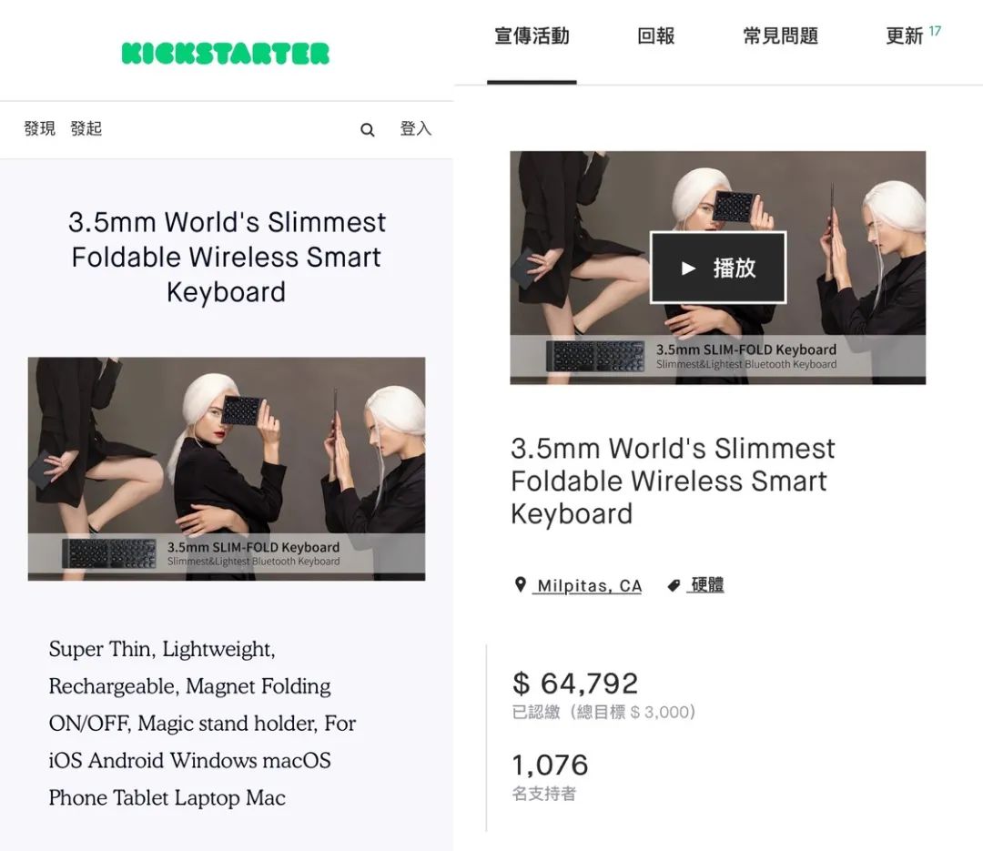The width and height of the screenshot is (983, 851).
Task: Click the tag icon beside 硬體
Action: point(674,585)
